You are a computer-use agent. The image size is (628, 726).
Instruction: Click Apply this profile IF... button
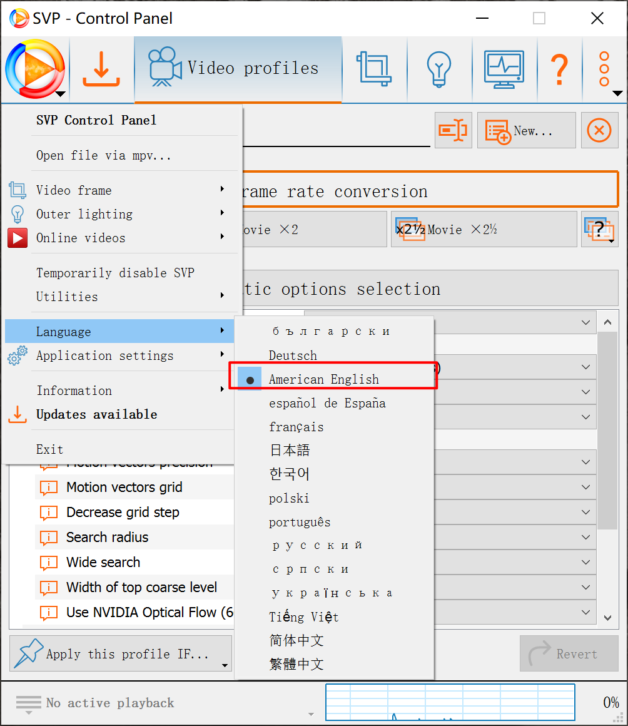[x=120, y=653]
